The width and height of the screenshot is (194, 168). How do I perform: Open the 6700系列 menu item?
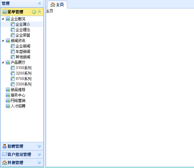(24, 79)
